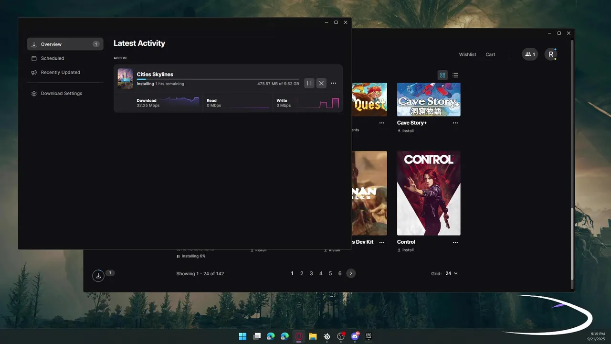Go to library page 5
The width and height of the screenshot is (611, 344).
tap(330, 273)
